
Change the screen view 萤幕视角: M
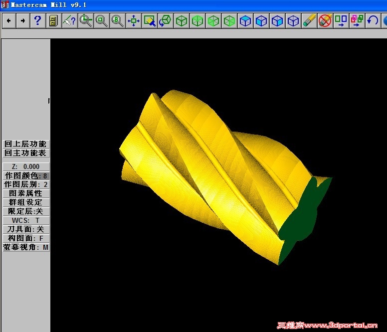point(26,247)
